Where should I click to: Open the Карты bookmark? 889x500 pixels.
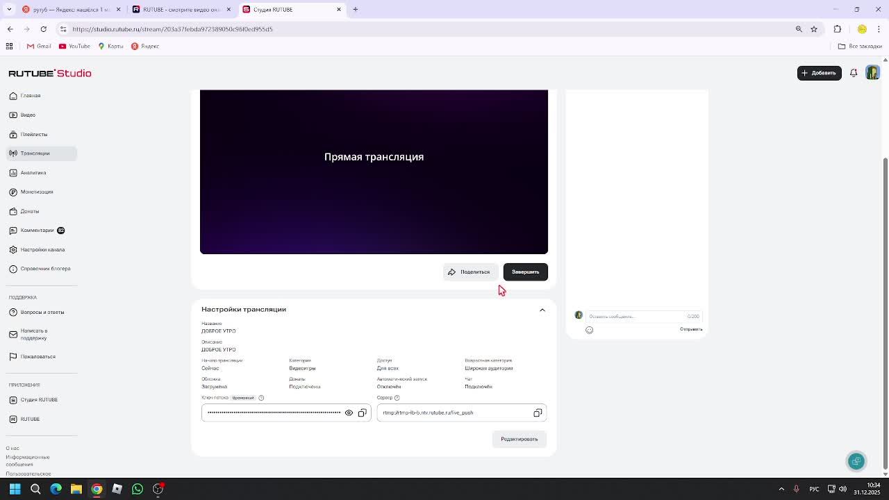coord(111,47)
